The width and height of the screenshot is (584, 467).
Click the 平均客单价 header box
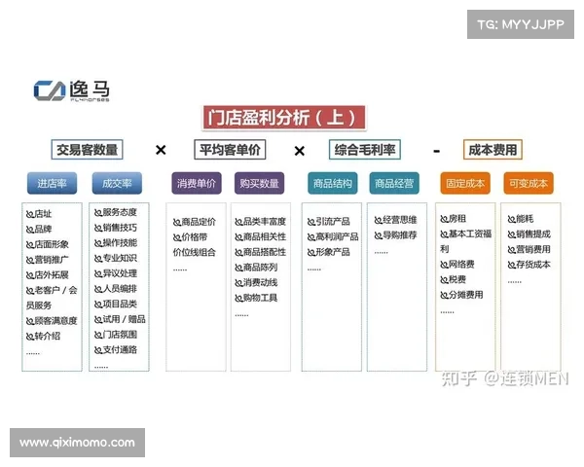point(230,150)
